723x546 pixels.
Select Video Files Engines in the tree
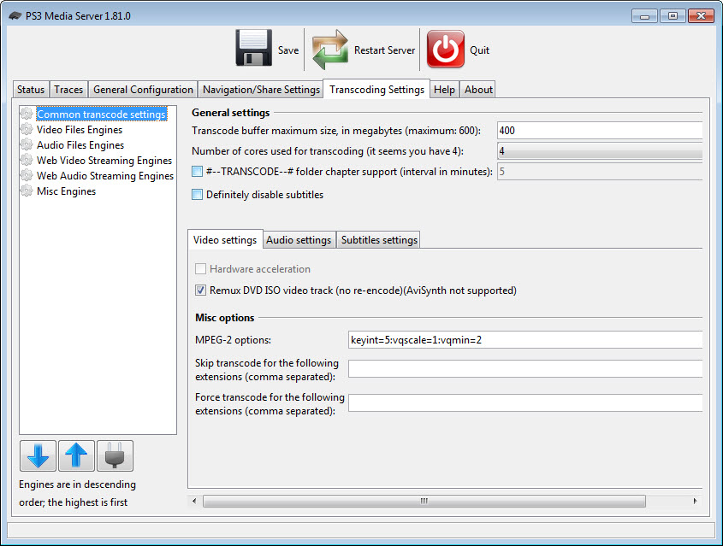(x=80, y=129)
